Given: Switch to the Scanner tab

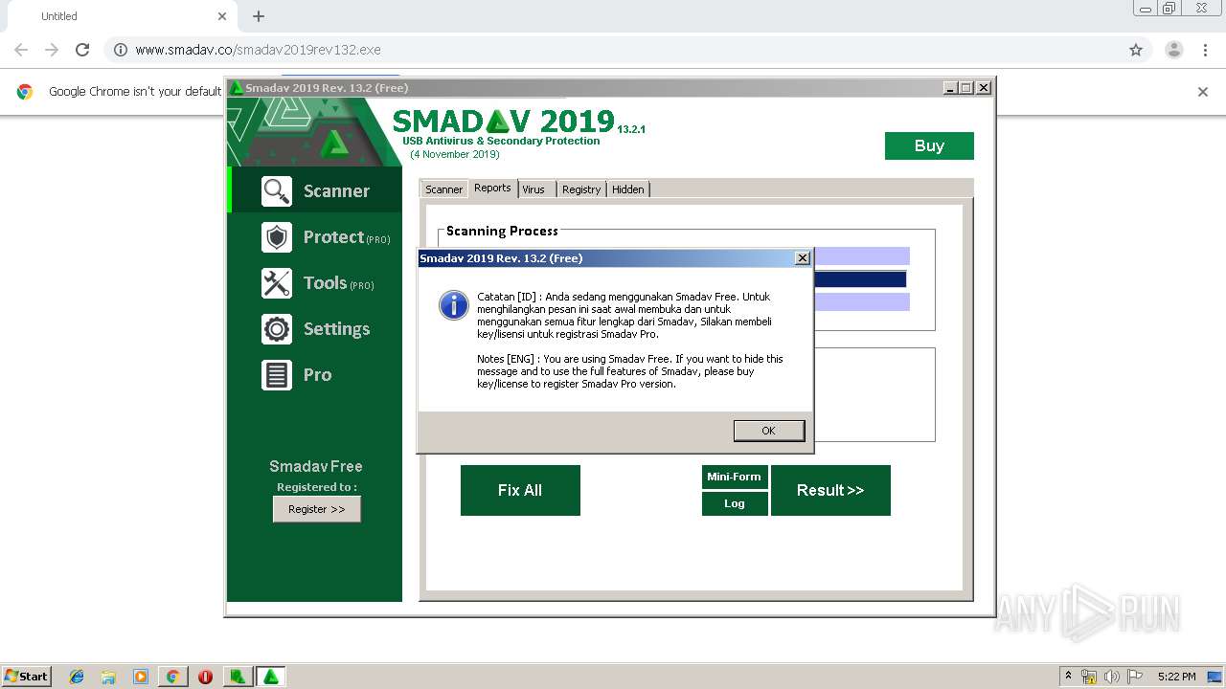Looking at the screenshot, I should (443, 189).
